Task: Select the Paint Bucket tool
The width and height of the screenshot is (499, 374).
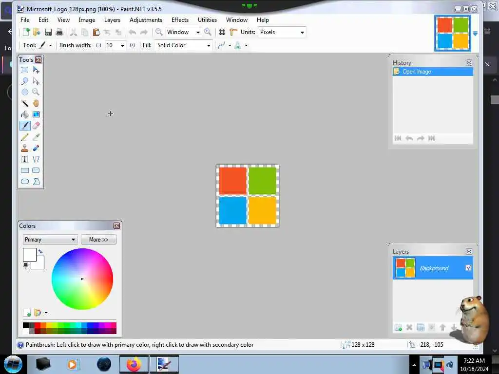Action: [x=25, y=114]
